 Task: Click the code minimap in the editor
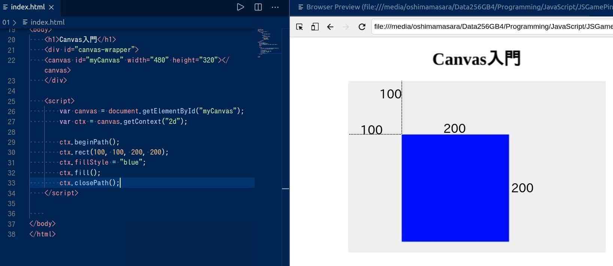tap(269, 43)
